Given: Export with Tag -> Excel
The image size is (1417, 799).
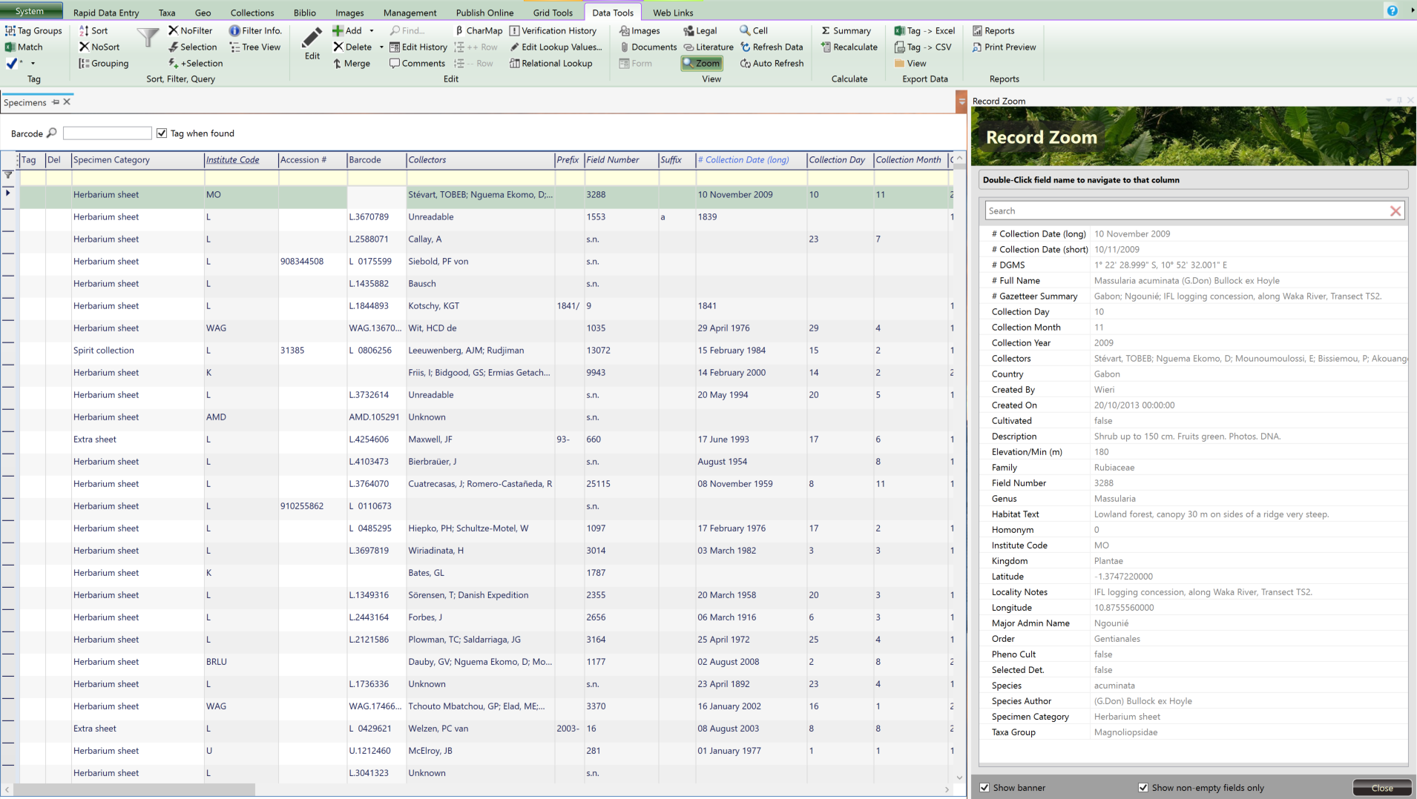Looking at the screenshot, I should (924, 30).
